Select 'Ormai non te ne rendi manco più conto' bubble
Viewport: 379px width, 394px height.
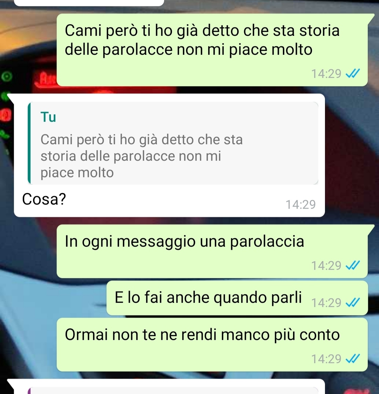[212, 345]
